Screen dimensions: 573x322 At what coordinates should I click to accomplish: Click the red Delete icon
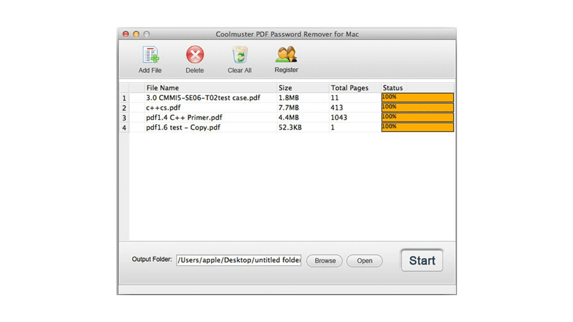click(x=195, y=55)
